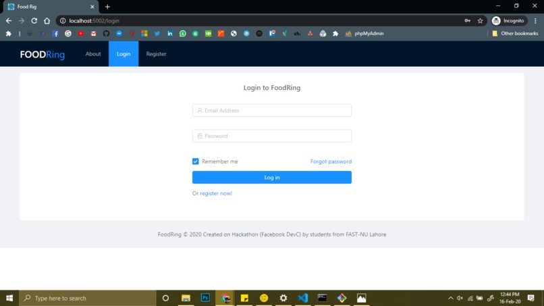Close the Food Rig tab
The width and height of the screenshot is (544, 306).
92,7
